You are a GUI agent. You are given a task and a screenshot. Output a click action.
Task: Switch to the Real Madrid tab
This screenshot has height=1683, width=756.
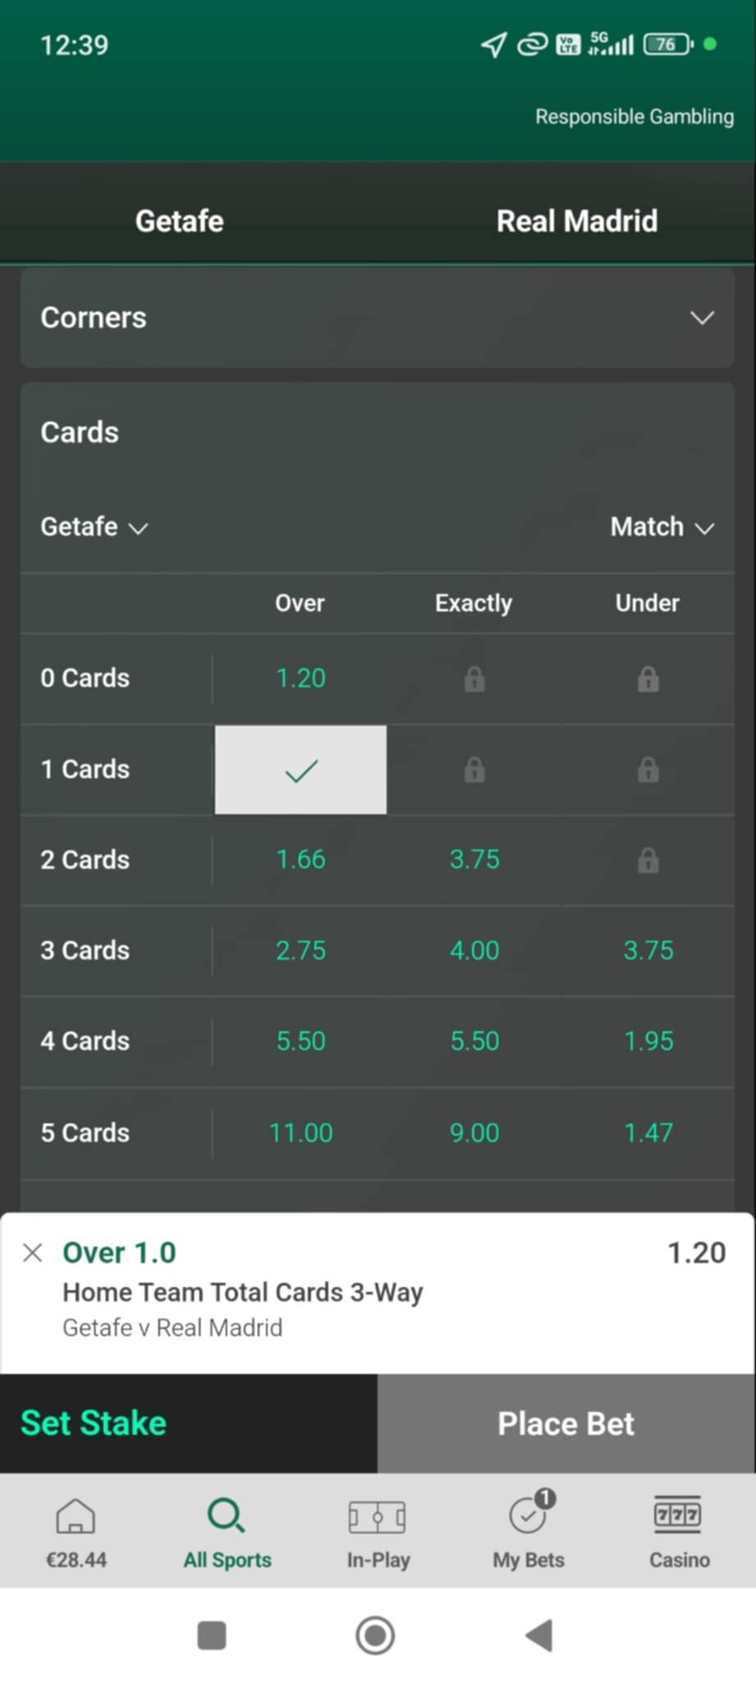click(x=576, y=221)
